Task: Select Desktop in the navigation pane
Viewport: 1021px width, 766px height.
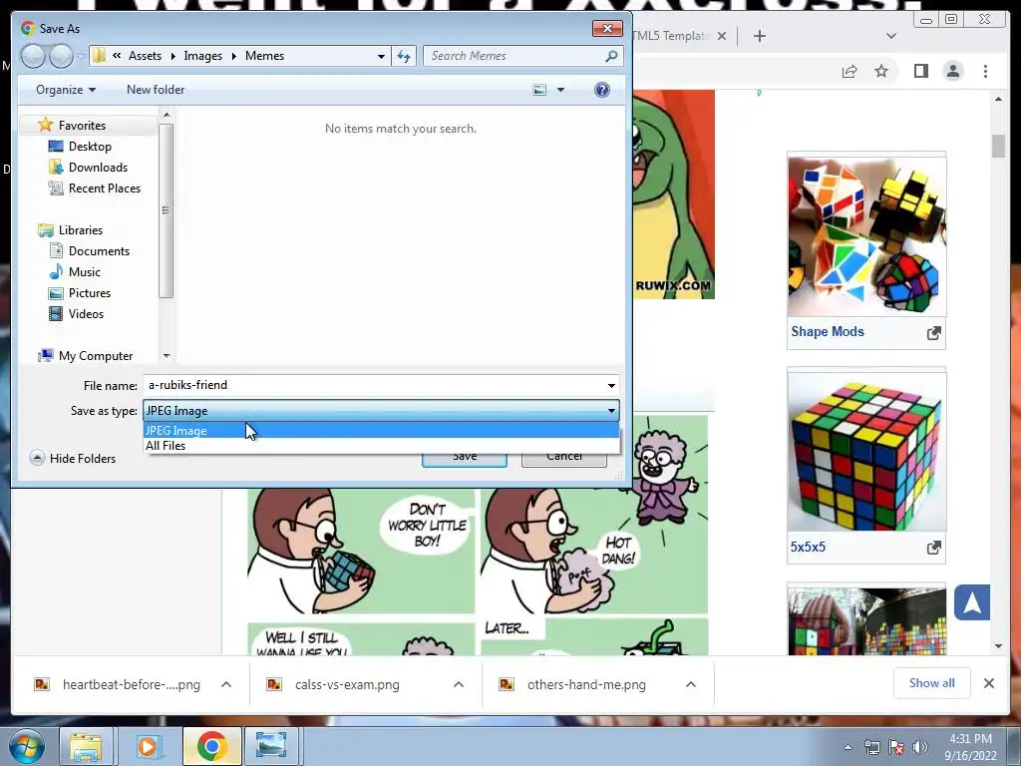Action: coord(90,146)
